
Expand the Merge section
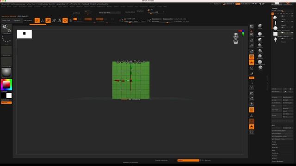[x=274, y=142]
